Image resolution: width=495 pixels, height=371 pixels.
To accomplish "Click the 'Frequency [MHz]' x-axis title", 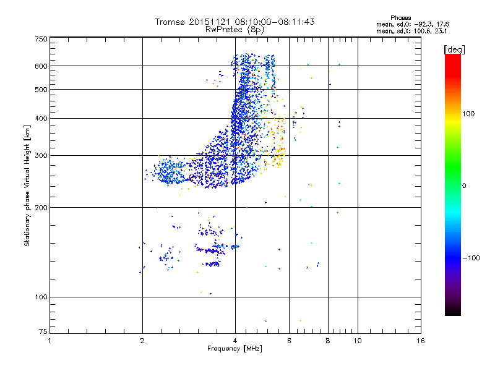I will (235, 349).
